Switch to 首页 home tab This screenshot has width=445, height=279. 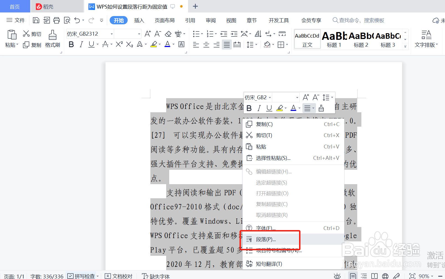15,7
